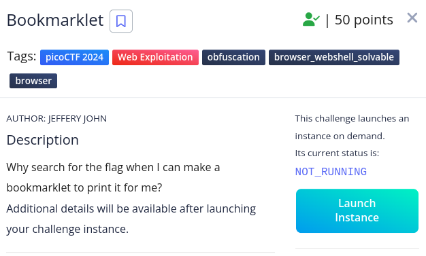Screen dimensions: 426x256
Task: Click the instance on demand notice
Action: 352,127
